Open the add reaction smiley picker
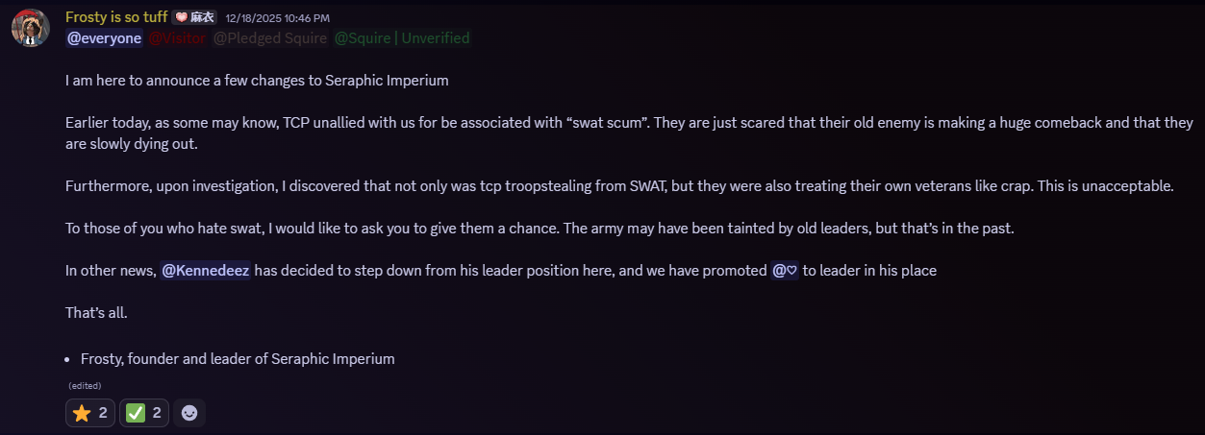The image size is (1205, 435). 190,413
